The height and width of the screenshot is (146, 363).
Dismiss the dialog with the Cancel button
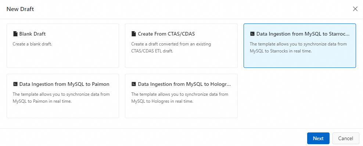coord(346,138)
